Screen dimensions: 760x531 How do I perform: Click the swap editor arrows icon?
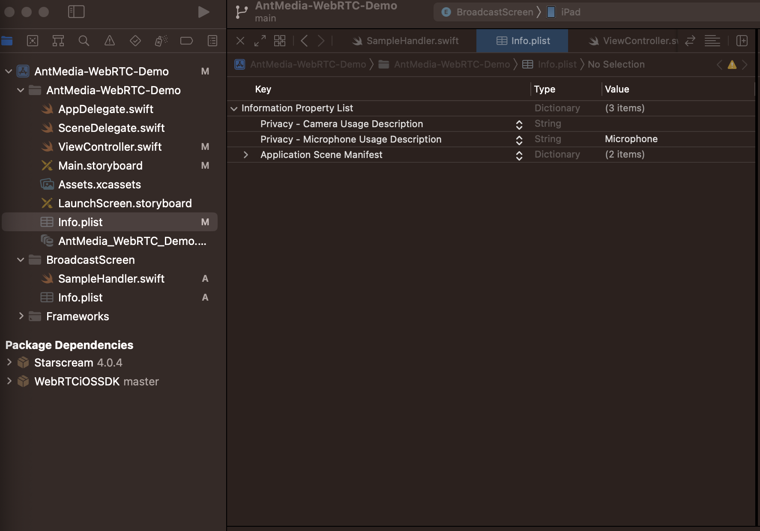click(690, 41)
